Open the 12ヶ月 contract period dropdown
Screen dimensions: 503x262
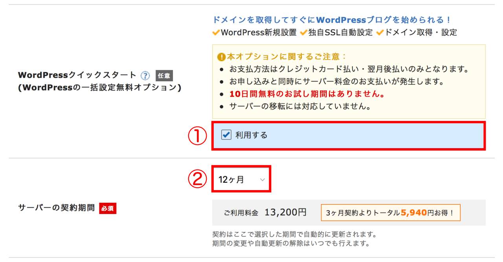242,180
